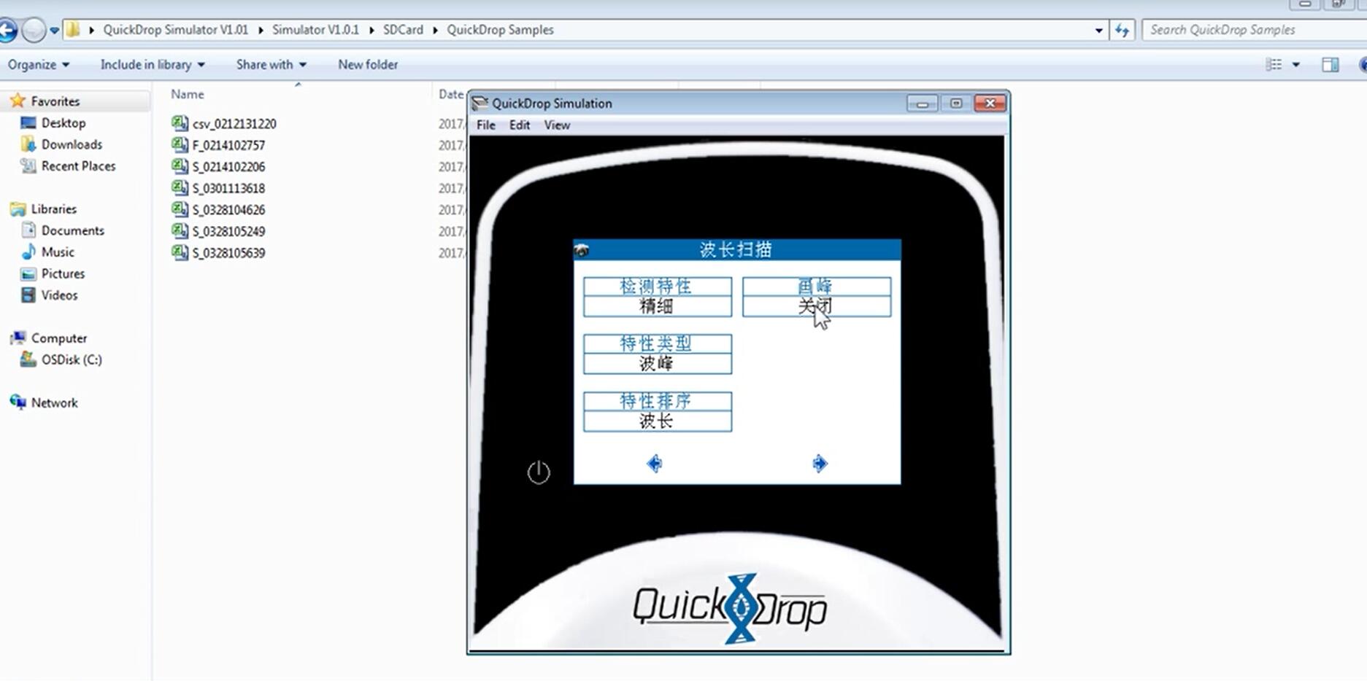Click folder icon in address bar
The width and height of the screenshot is (1367, 681).
[73, 30]
